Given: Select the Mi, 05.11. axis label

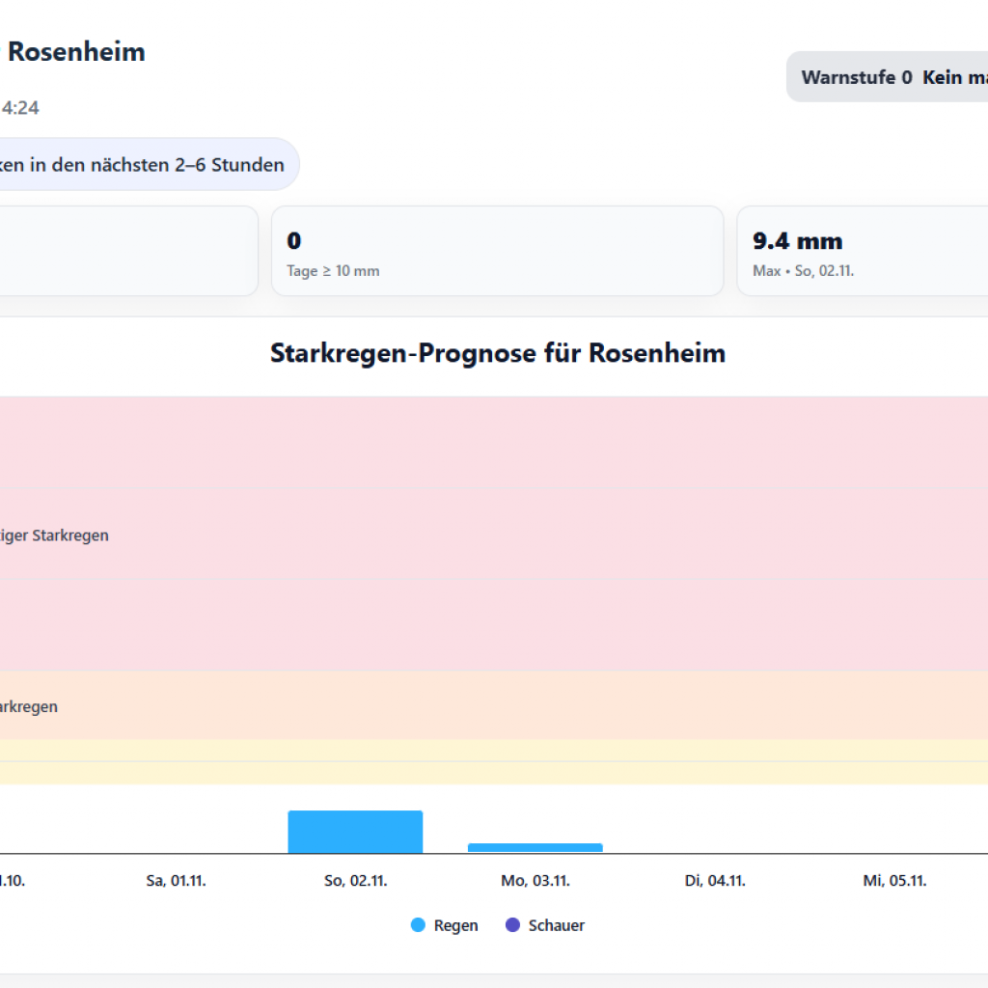Looking at the screenshot, I should 894,881.
